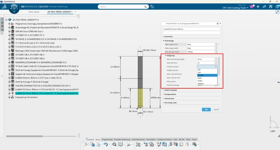Click the top icon in left sidebar strip
The image size is (280, 150).
(x=2, y=19)
